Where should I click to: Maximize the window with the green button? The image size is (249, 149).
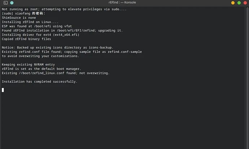[x=239, y=3]
